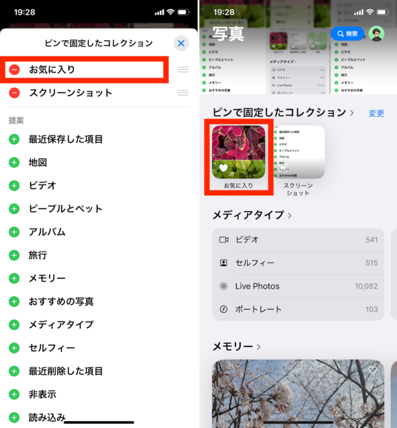The height and width of the screenshot is (428, 397).
Task: Add アルバム via green plus icon
Action: [x=14, y=232]
